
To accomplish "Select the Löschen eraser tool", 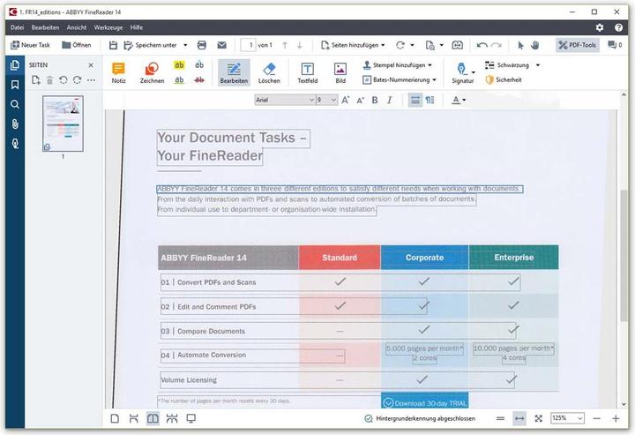I will point(269,72).
